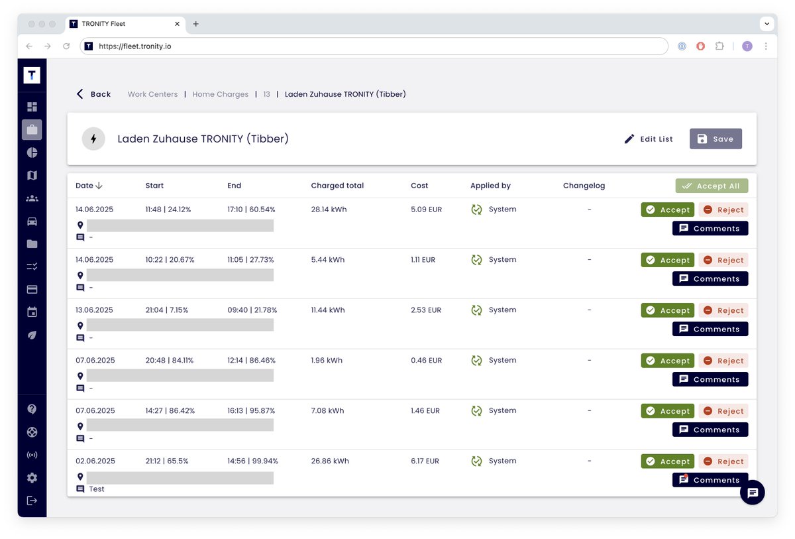
Task: Accept the 28.14 kWh charge
Action: [x=667, y=210]
